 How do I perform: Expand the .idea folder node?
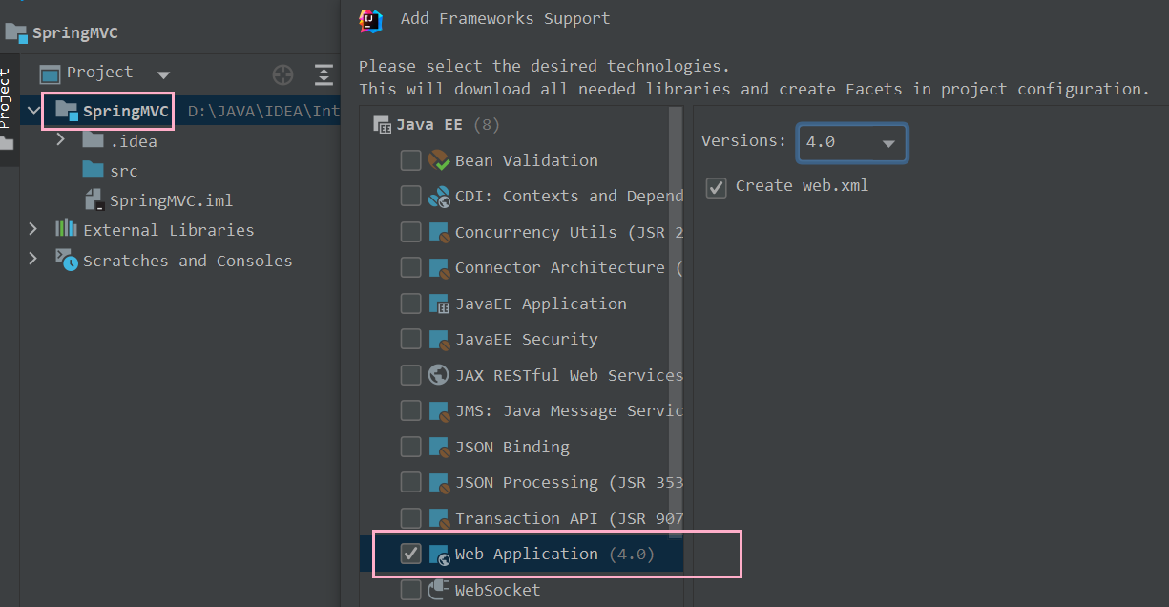(x=61, y=140)
